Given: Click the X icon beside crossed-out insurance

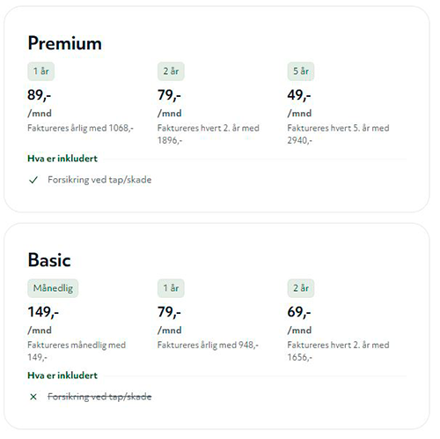Looking at the screenshot, I should 33,397.
